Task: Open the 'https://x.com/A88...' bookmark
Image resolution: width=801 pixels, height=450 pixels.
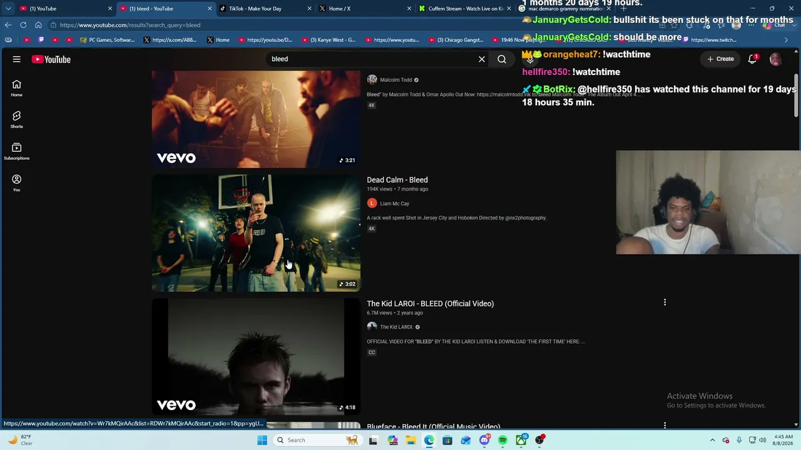Action: tap(170, 40)
